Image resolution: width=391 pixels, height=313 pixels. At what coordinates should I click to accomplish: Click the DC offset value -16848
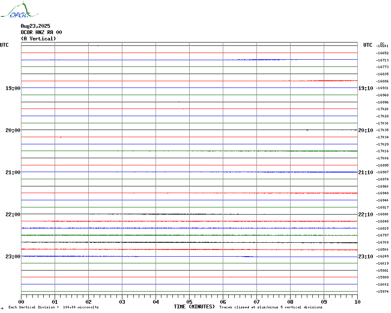pyautogui.click(x=382, y=221)
